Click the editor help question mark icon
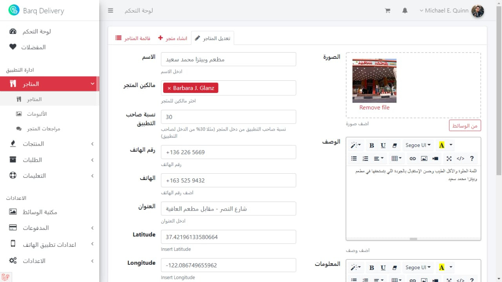The width and height of the screenshot is (502, 282). 472,158
